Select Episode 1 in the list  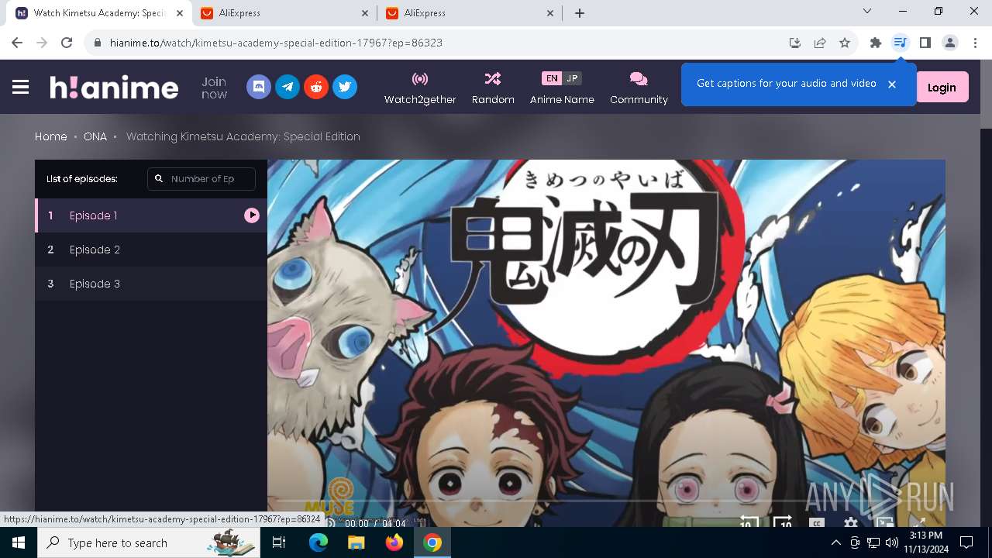pos(151,215)
